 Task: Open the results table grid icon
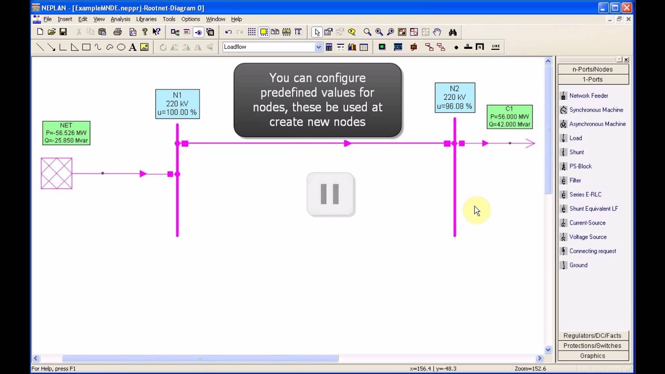[364, 47]
